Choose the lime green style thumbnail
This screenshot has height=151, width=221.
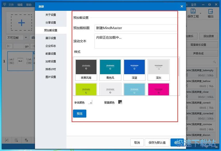86,89
